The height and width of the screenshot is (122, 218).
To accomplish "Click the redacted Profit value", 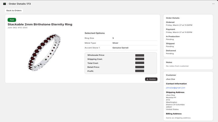I will point(140,71).
